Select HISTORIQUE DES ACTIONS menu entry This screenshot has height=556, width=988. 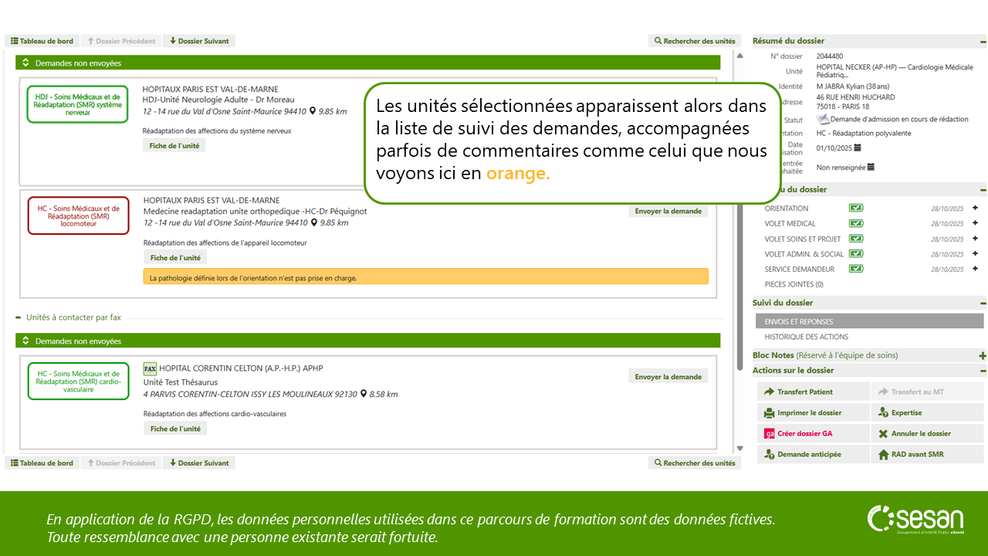[806, 337]
